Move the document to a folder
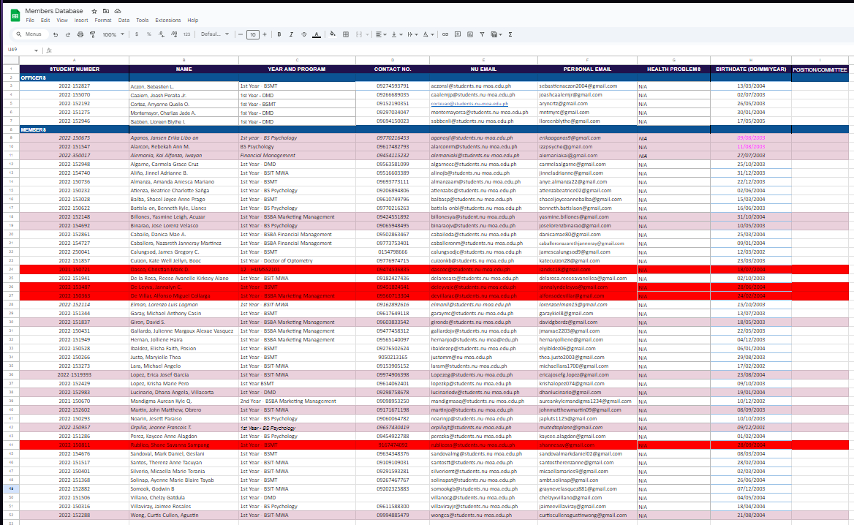This screenshot has width=854, height=525. 106,11
